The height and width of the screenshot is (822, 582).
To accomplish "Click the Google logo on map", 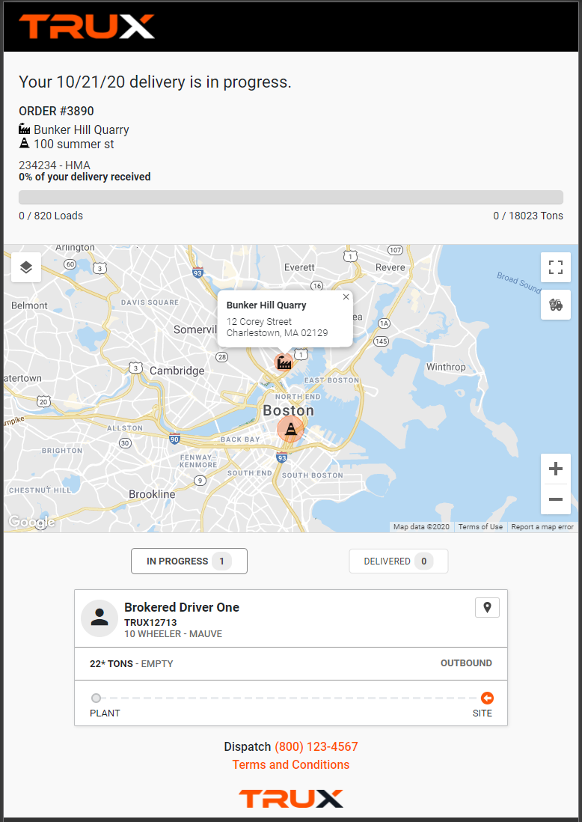I will pos(31,522).
